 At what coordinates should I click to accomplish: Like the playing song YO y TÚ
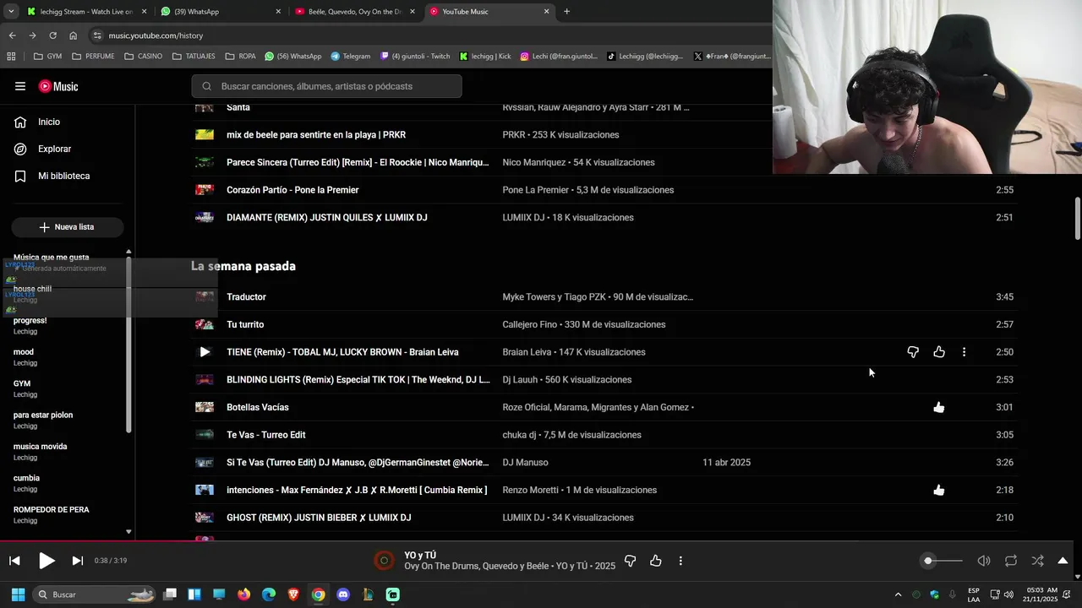click(x=655, y=561)
